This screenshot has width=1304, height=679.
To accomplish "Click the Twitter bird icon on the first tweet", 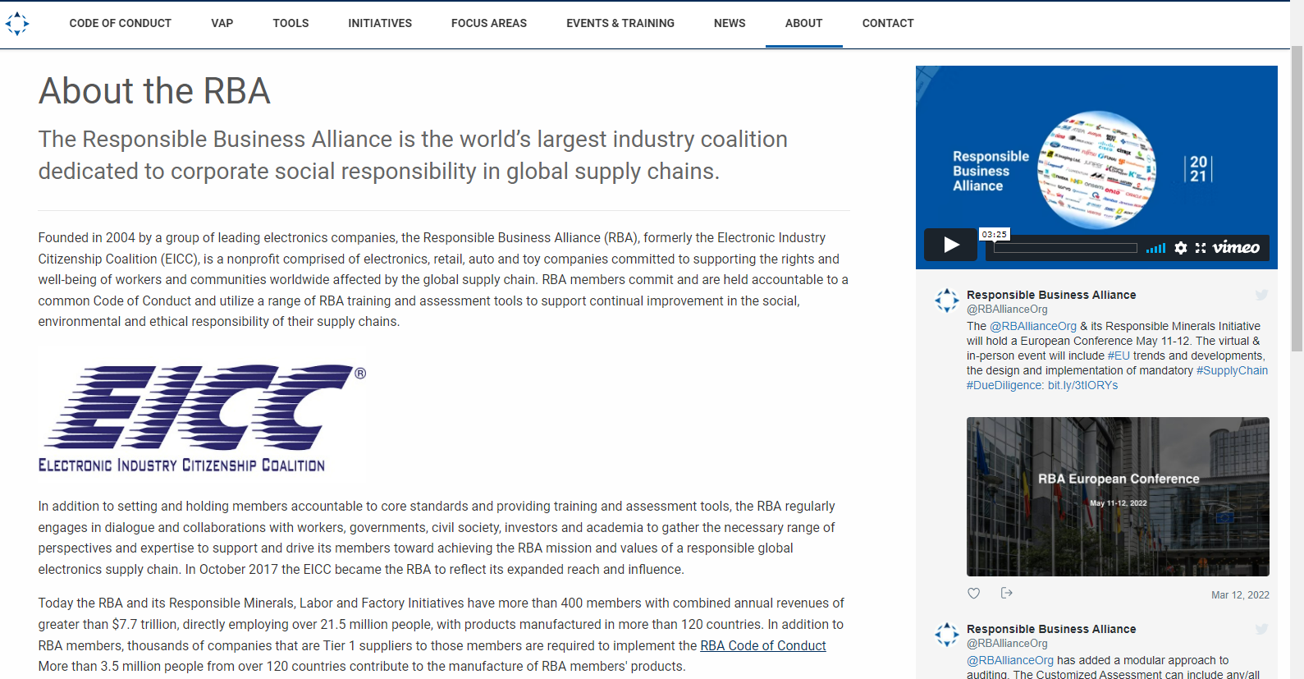I will pos(1261,295).
